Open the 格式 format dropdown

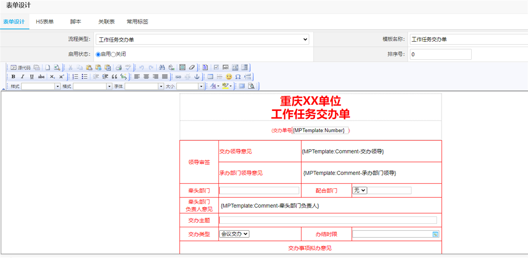93,86
